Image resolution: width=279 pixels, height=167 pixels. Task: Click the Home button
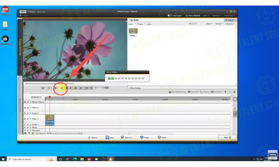coord(24,15)
